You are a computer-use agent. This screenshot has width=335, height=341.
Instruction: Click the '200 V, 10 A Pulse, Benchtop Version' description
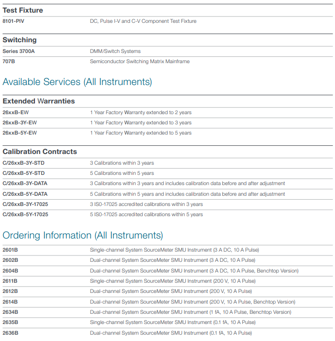193,302
